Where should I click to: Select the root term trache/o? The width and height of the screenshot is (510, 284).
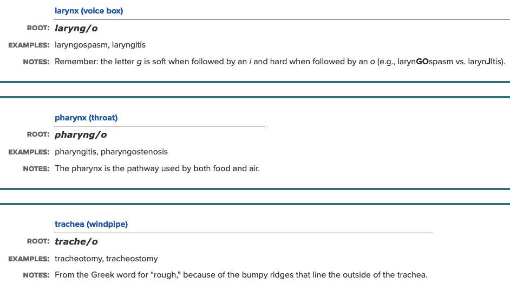coord(76,241)
